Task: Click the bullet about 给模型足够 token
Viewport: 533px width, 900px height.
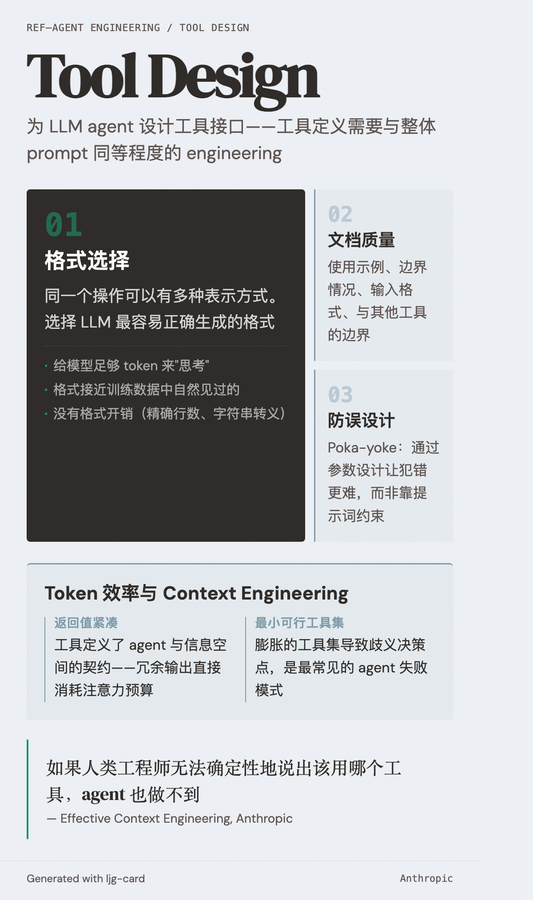Action: [x=131, y=366]
